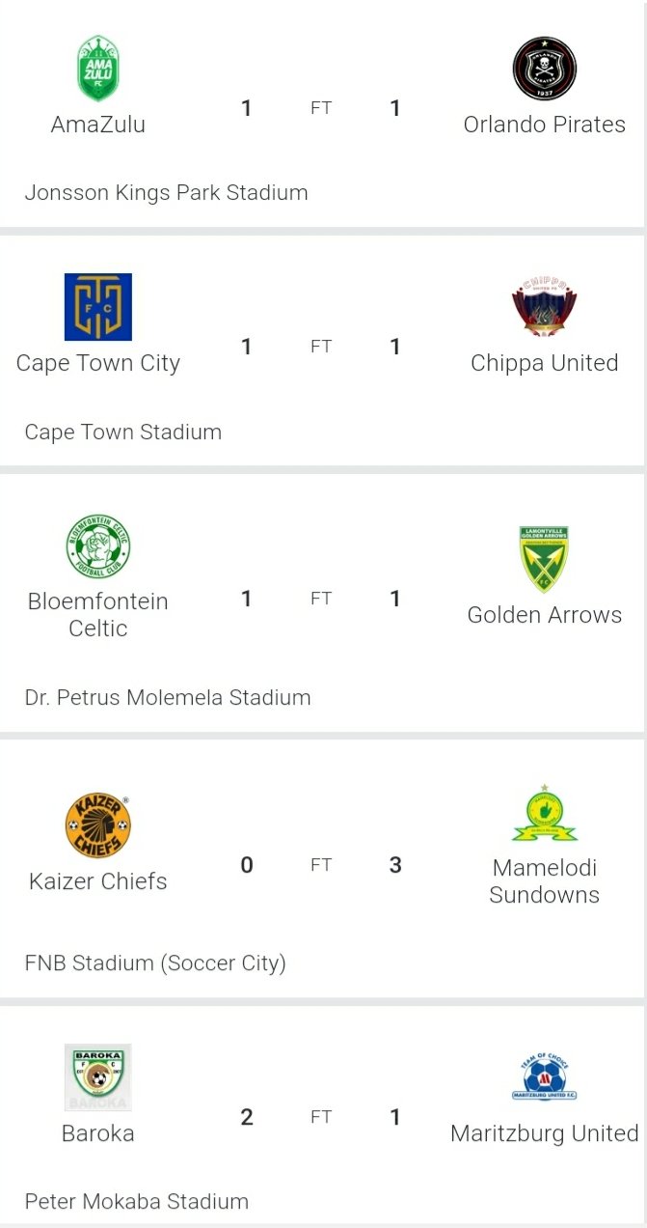
Task: Tap the Peter Mokaba Stadium venue text
Action: coord(136,1202)
